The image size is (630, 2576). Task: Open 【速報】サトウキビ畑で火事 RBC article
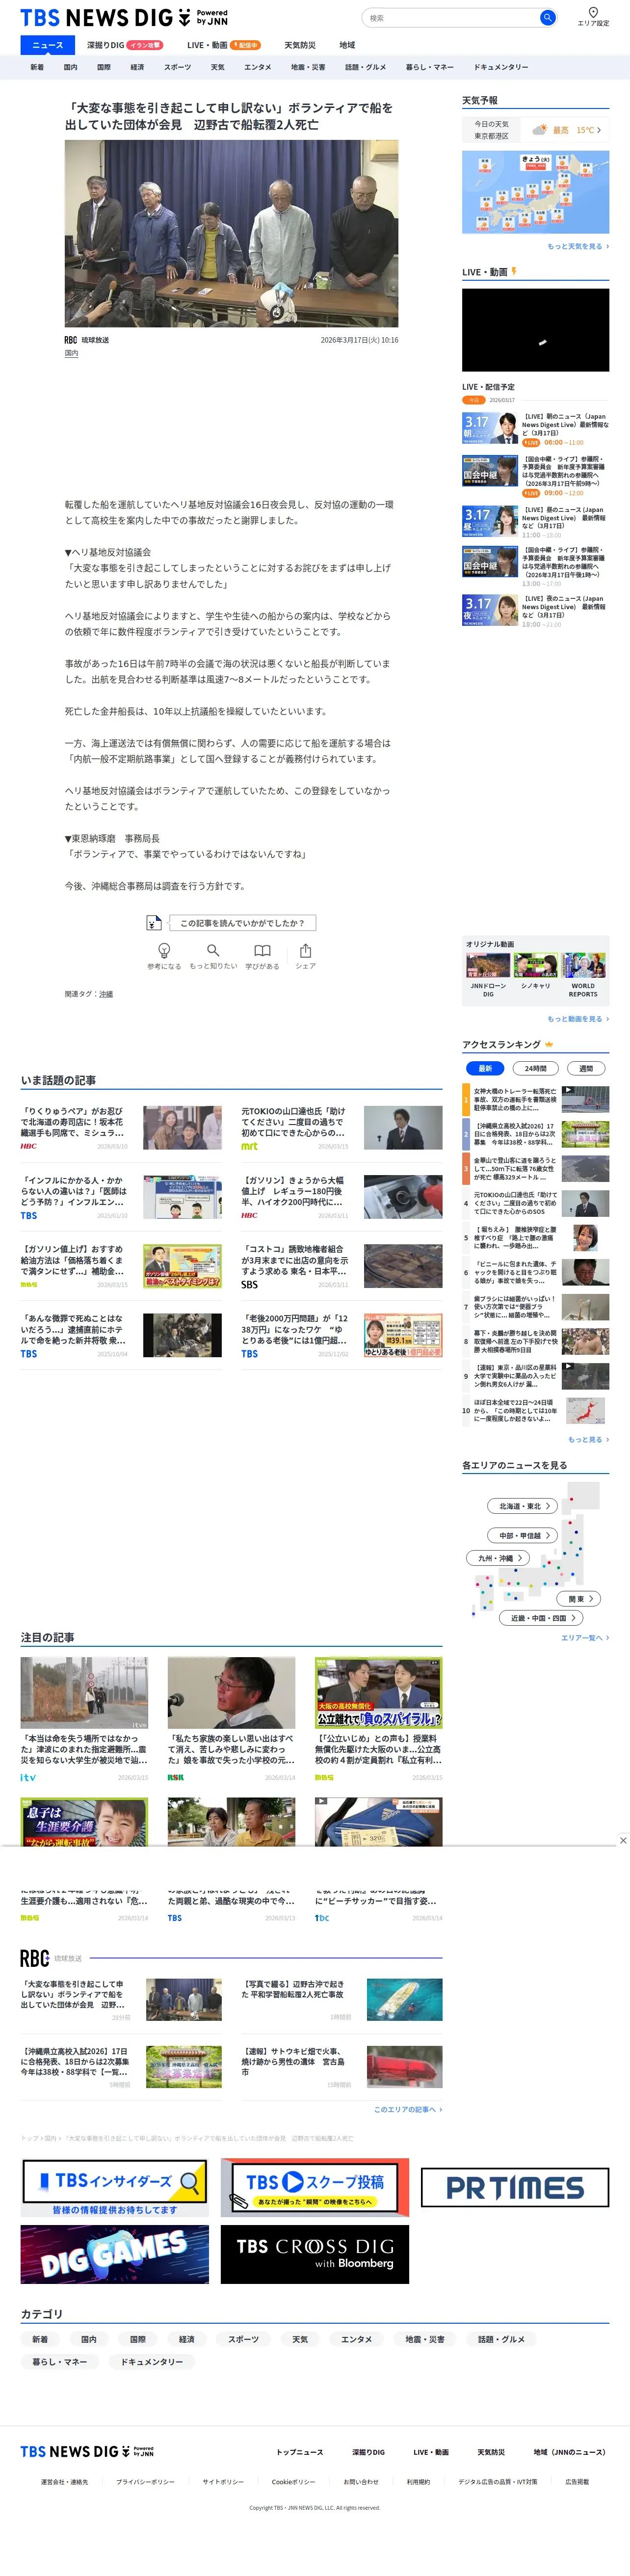point(341,2067)
